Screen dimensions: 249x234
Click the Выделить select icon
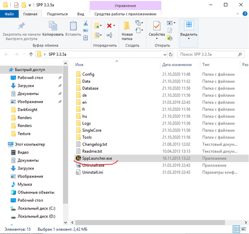coord(189,25)
